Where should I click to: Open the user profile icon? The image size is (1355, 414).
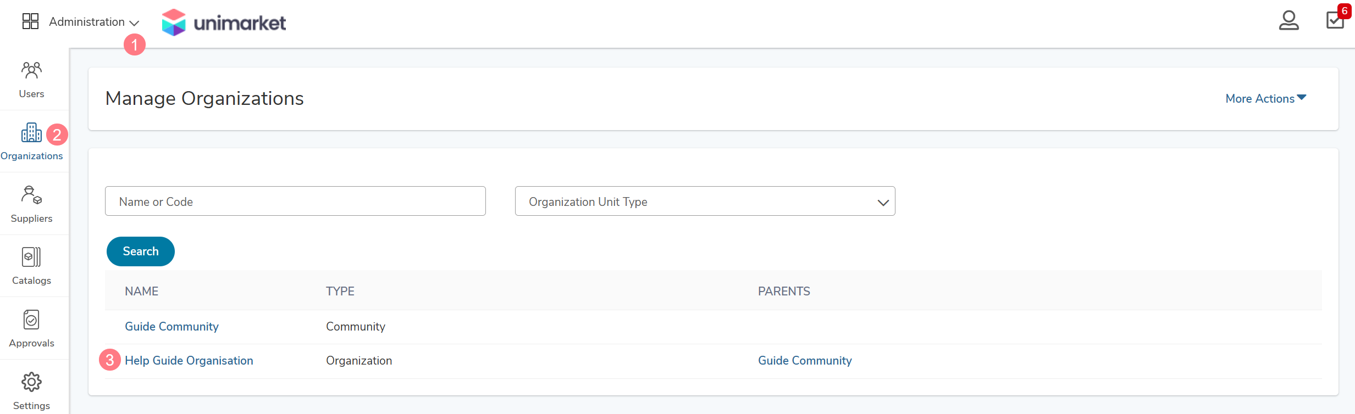point(1288,21)
